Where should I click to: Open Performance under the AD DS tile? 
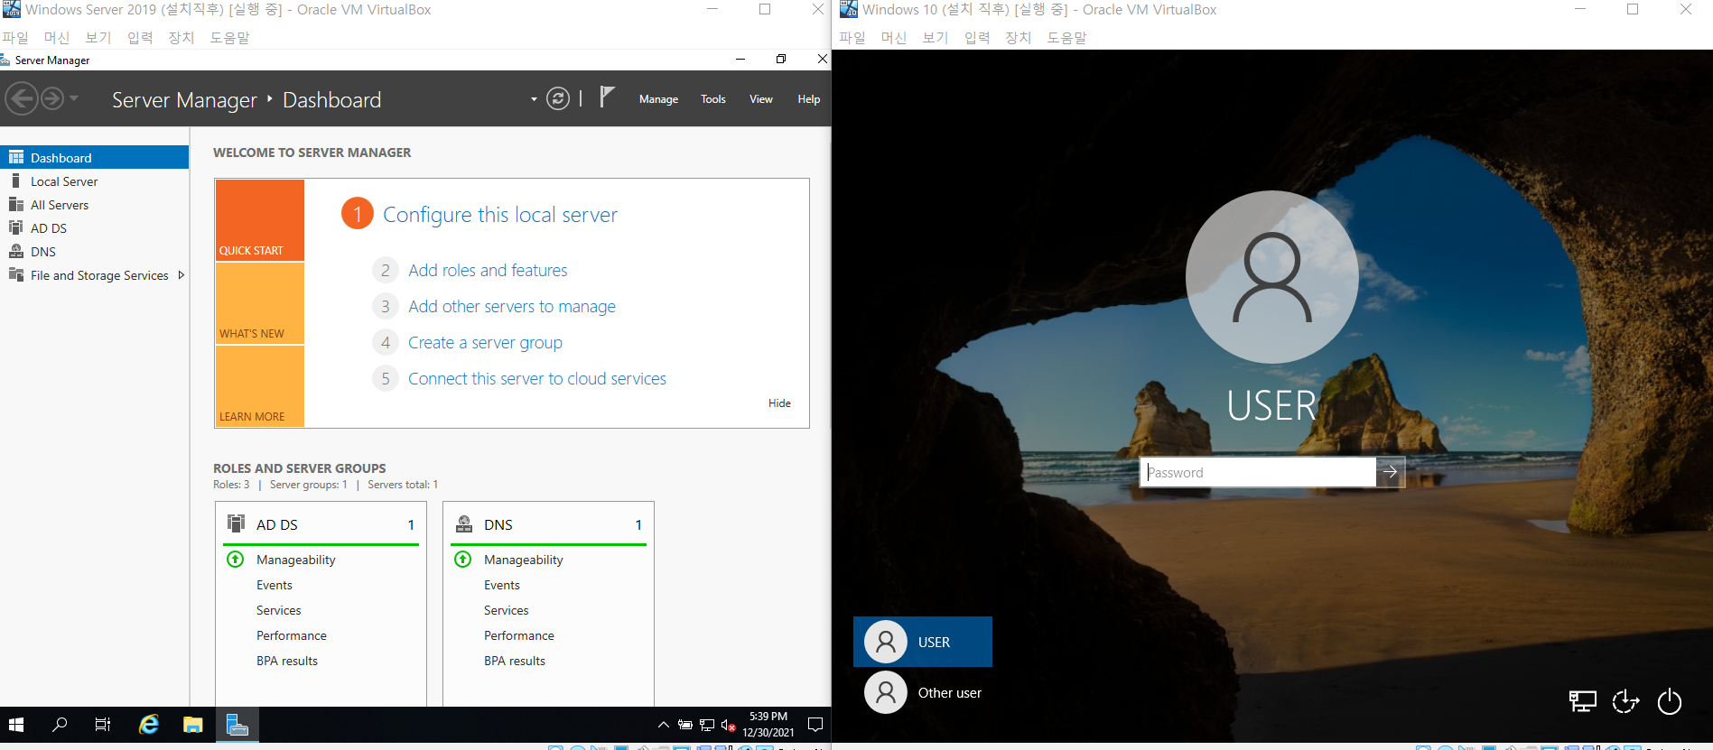[x=292, y=635]
